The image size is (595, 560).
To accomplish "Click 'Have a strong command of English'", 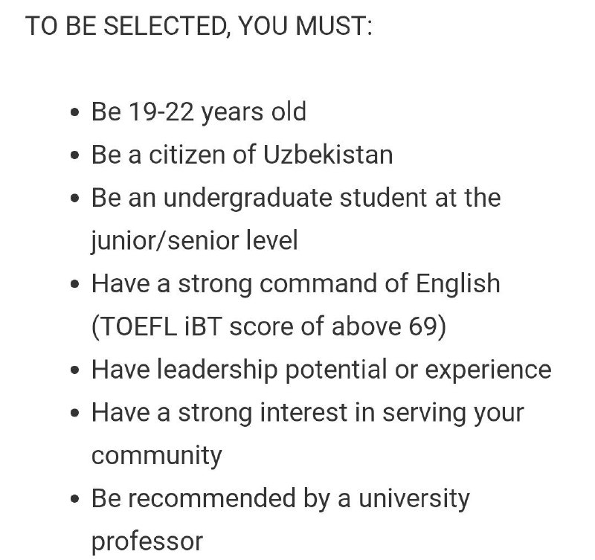I will (295, 284).
